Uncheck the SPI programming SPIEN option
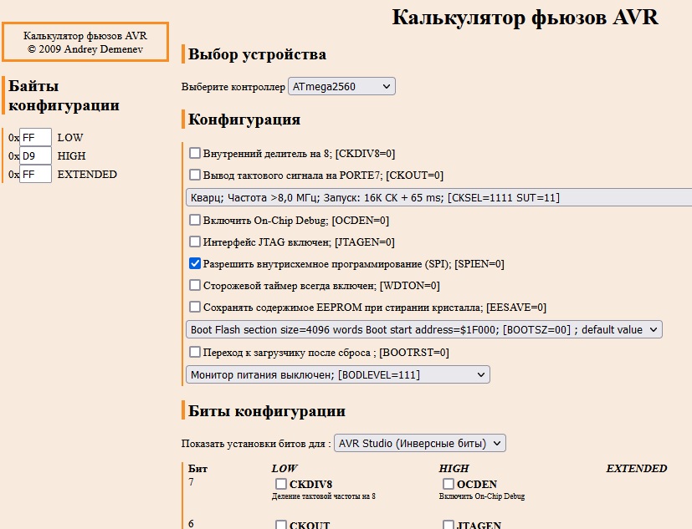Viewport: 692px width, 529px height. (x=195, y=263)
